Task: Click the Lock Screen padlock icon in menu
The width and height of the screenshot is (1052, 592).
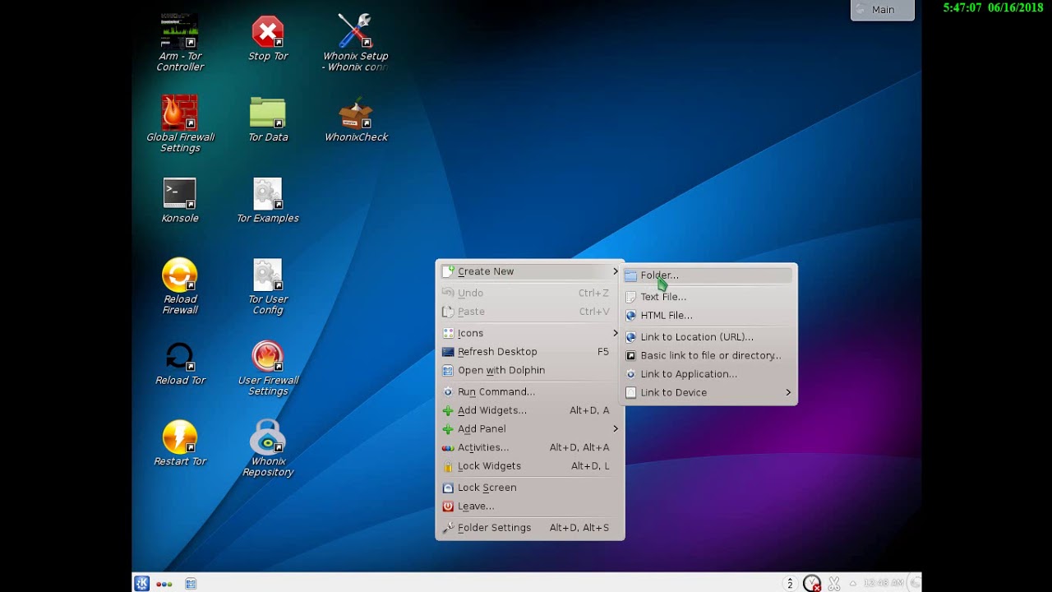Action: point(448,488)
